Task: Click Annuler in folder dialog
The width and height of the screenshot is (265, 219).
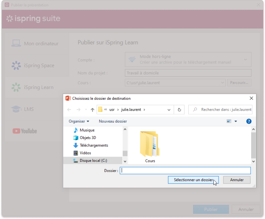Action: (x=237, y=180)
